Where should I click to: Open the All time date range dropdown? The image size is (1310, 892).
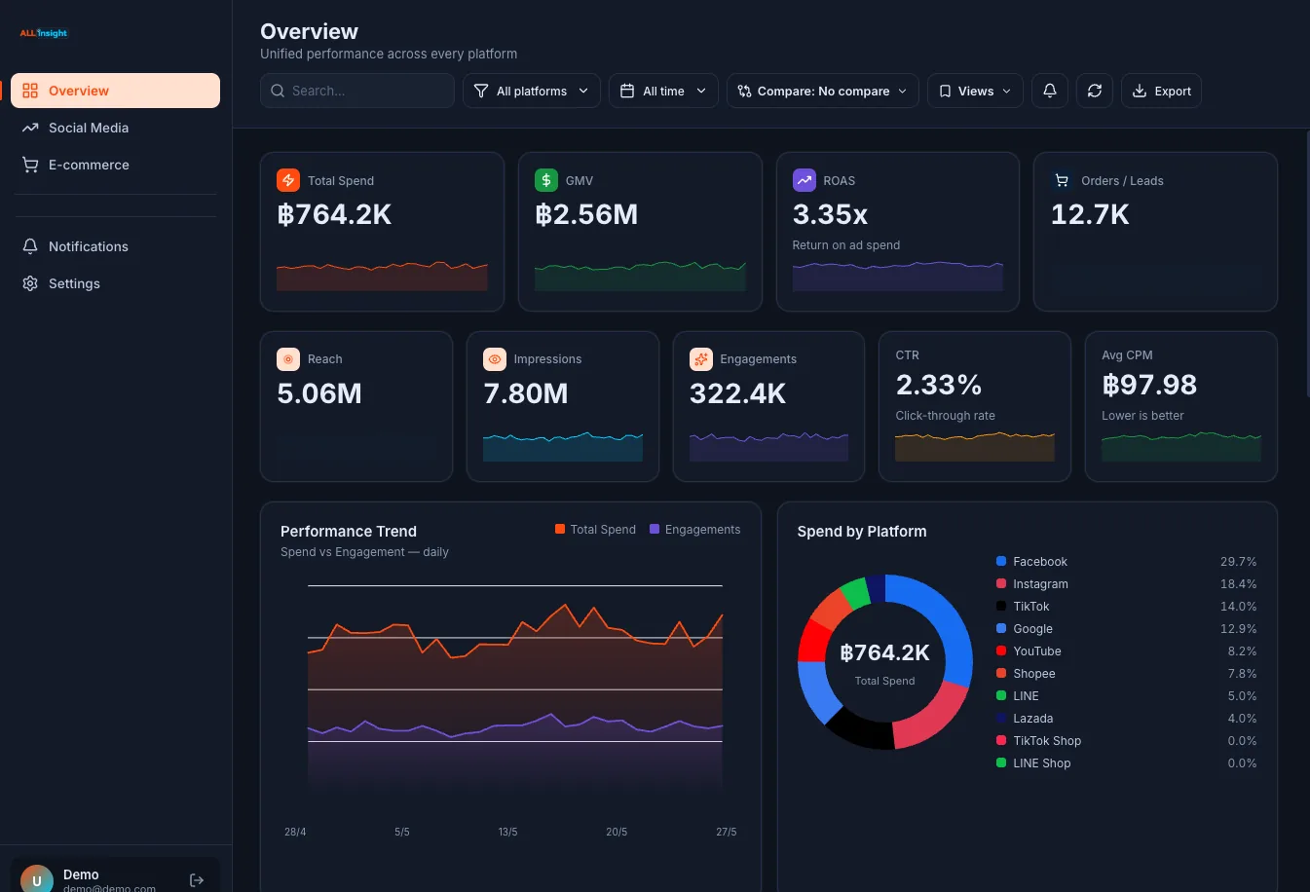pyautogui.click(x=663, y=91)
